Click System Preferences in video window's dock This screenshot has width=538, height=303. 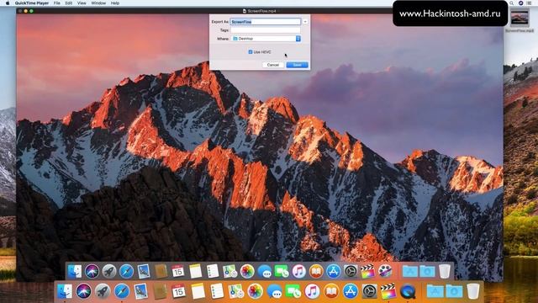[x=351, y=271]
